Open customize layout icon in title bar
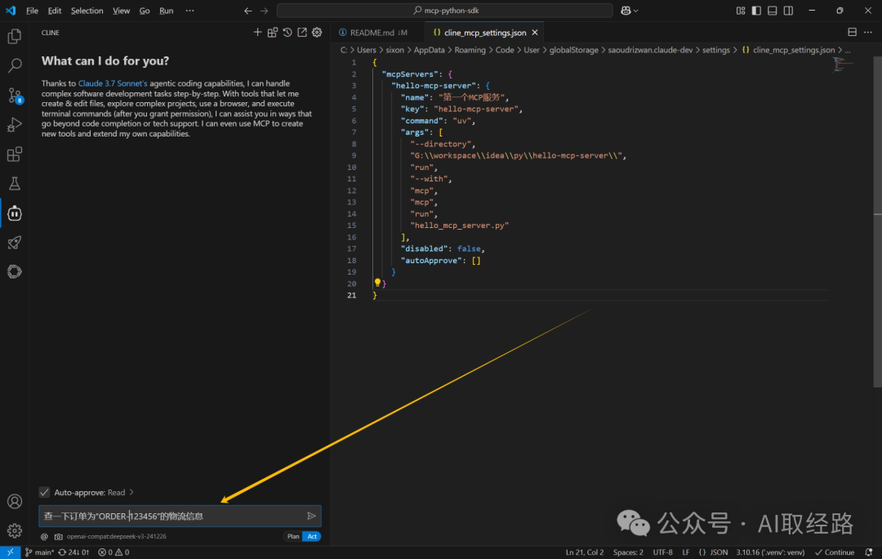 click(x=741, y=11)
